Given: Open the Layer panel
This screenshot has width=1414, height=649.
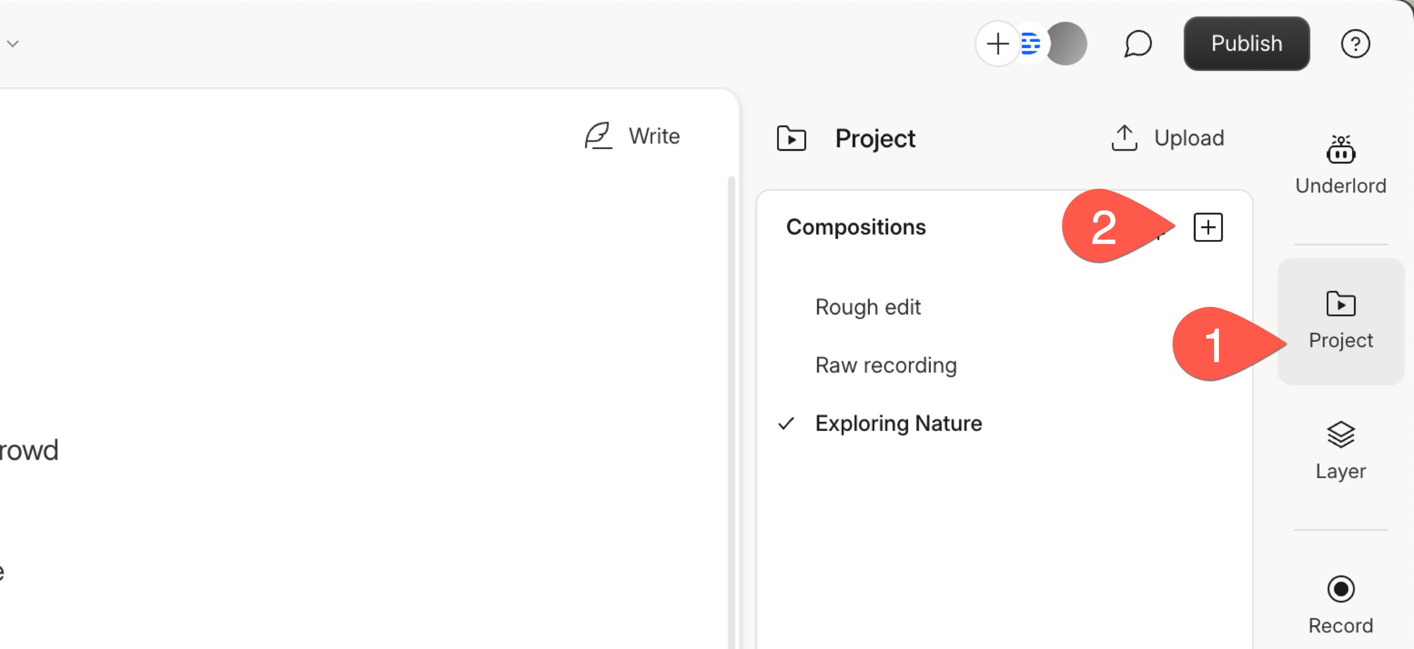Looking at the screenshot, I should [x=1341, y=451].
